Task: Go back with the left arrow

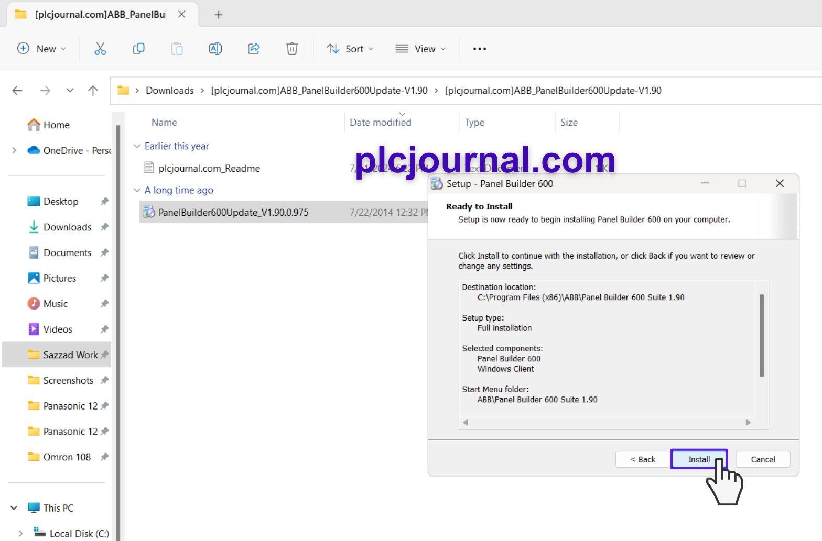Action: coord(17,91)
